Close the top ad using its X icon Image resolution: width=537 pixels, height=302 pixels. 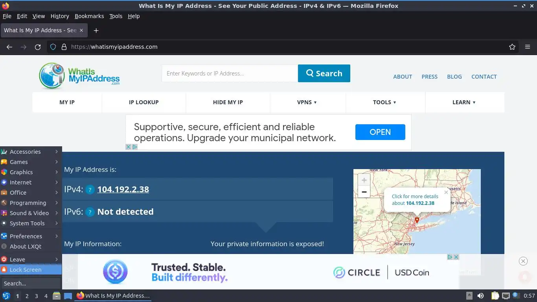coord(128,147)
